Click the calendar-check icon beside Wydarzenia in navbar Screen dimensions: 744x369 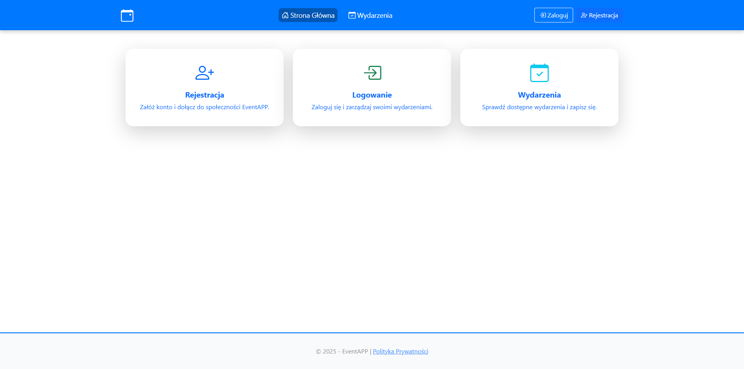click(352, 15)
